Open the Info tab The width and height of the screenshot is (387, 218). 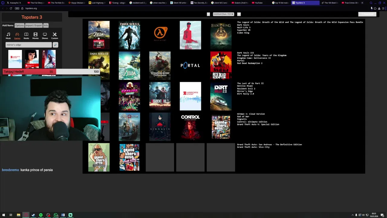pos(46,25)
